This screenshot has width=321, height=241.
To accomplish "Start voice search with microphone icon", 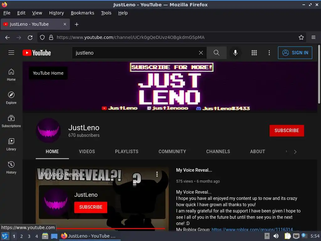I will 235,53.
